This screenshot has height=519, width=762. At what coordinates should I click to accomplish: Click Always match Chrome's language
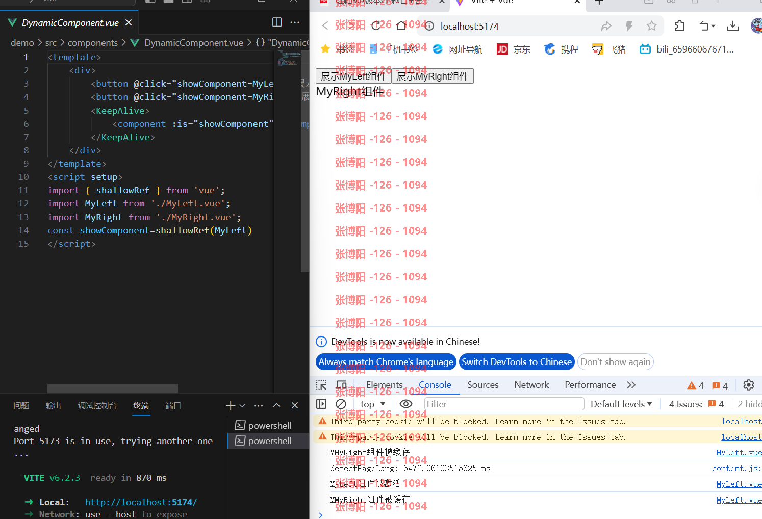tap(386, 362)
